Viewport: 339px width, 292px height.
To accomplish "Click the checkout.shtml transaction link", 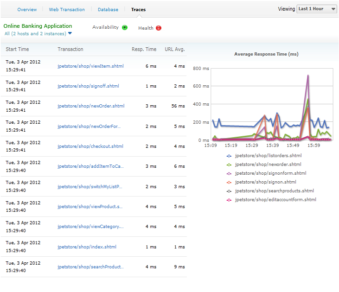I will click(90, 146).
